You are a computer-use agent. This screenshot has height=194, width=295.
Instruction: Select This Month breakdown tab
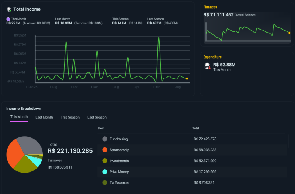19,117
